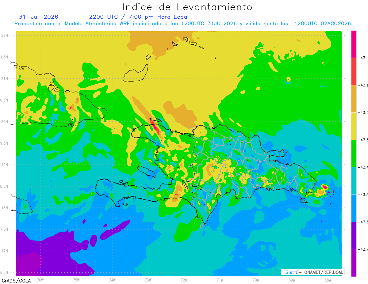Click the blue swatch in the color legend
The width and height of the screenshot is (368, 284).
point(354,208)
